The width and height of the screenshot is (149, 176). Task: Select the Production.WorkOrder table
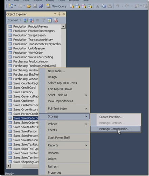[x=28, y=53]
